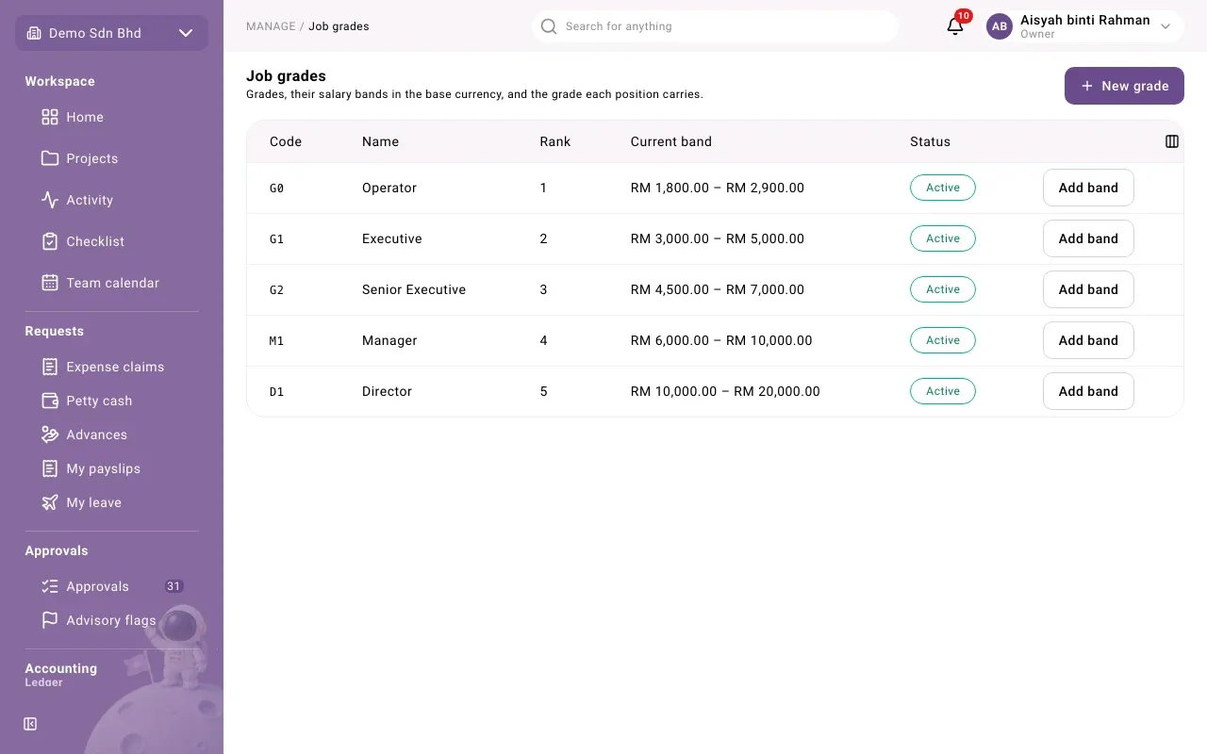Expand the Demo Sdn Bhd company switcher

pyautogui.click(x=112, y=33)
